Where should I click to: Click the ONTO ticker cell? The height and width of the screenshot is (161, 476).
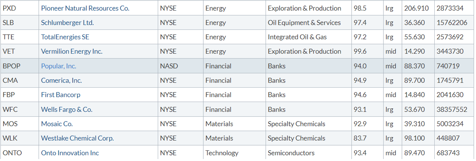[20, 153]
